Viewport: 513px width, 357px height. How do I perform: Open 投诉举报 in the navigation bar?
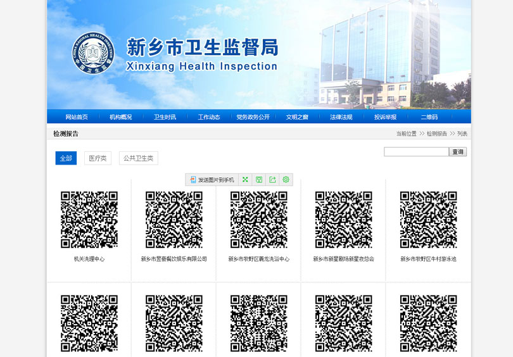(x=385, y=117)
